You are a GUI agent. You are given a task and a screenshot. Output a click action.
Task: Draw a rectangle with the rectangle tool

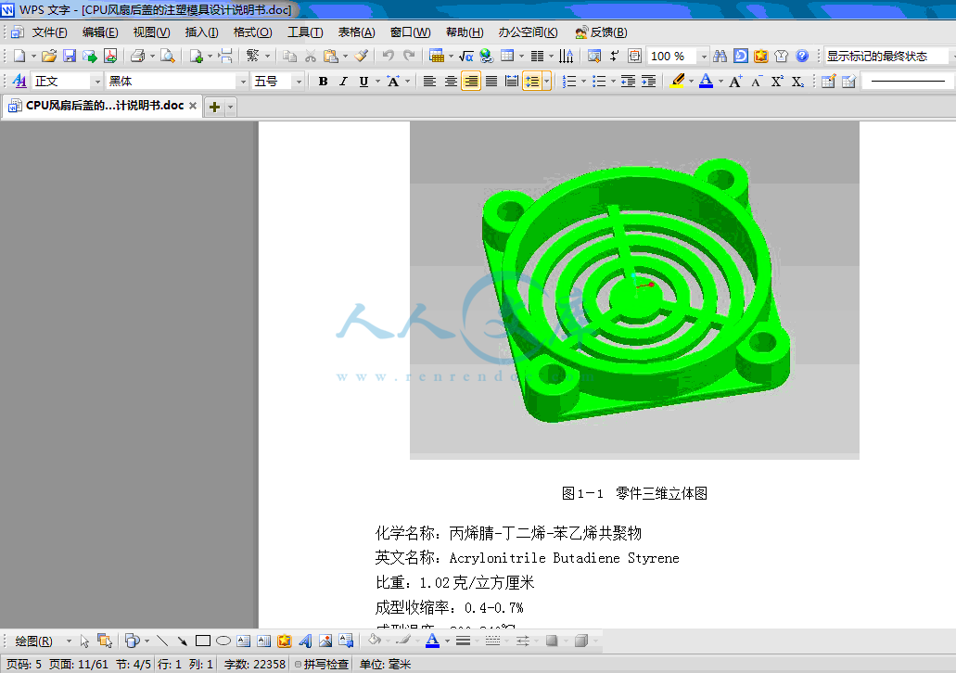pyautogui.click(x=203, y=641)
